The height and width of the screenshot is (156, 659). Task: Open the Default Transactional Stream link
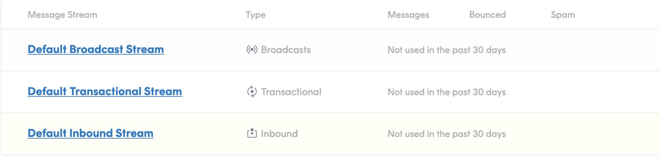[105, 91]
